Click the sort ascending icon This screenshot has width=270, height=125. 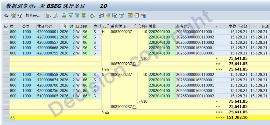(64, 15)
